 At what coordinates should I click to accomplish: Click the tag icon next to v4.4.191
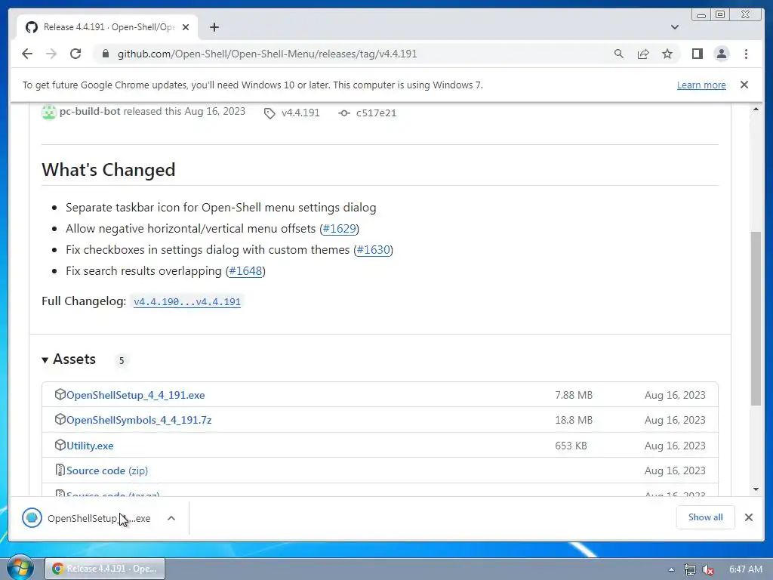269,113
